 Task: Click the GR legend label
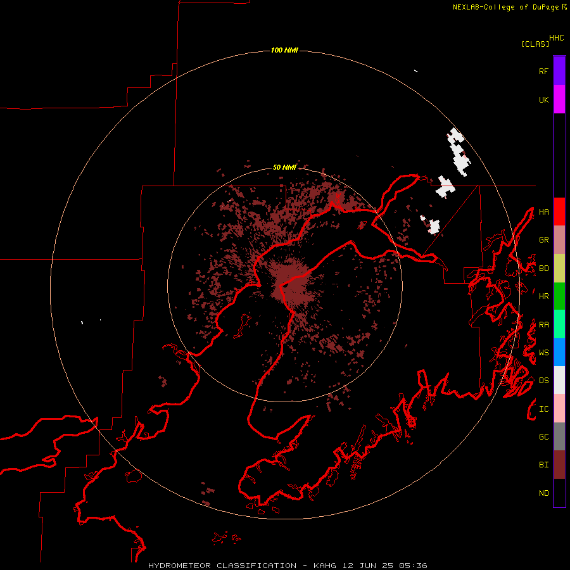pyautogui.click(x=543, y=240)
